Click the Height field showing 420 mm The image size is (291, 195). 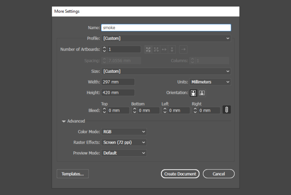click(x=118, y=92)
